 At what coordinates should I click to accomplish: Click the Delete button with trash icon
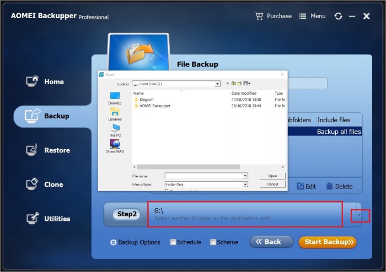339,186
